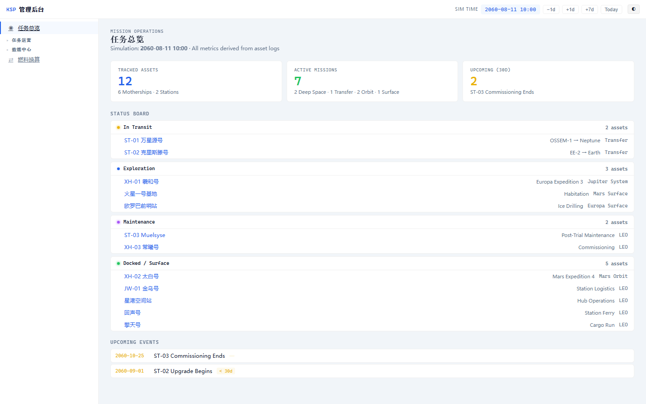Reset simulation time with Today button
646x404 pixels.
click(611, 9)
